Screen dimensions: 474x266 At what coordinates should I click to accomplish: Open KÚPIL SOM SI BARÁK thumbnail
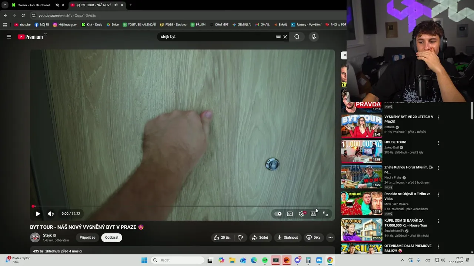[361, 230]
